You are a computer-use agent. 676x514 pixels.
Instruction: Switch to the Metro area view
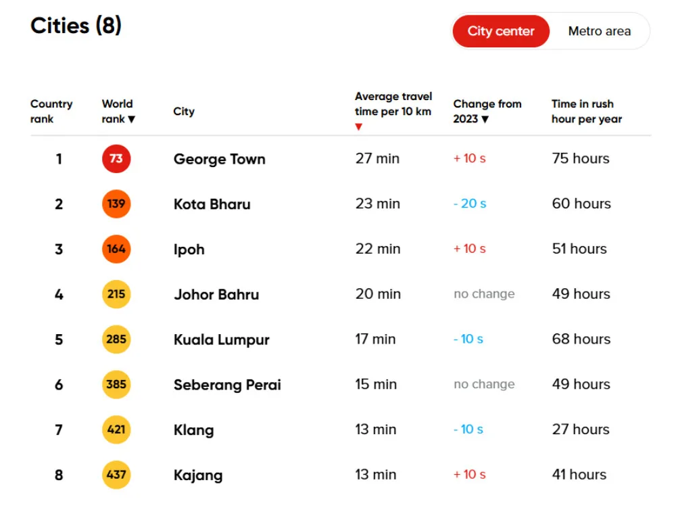[599, 31]
